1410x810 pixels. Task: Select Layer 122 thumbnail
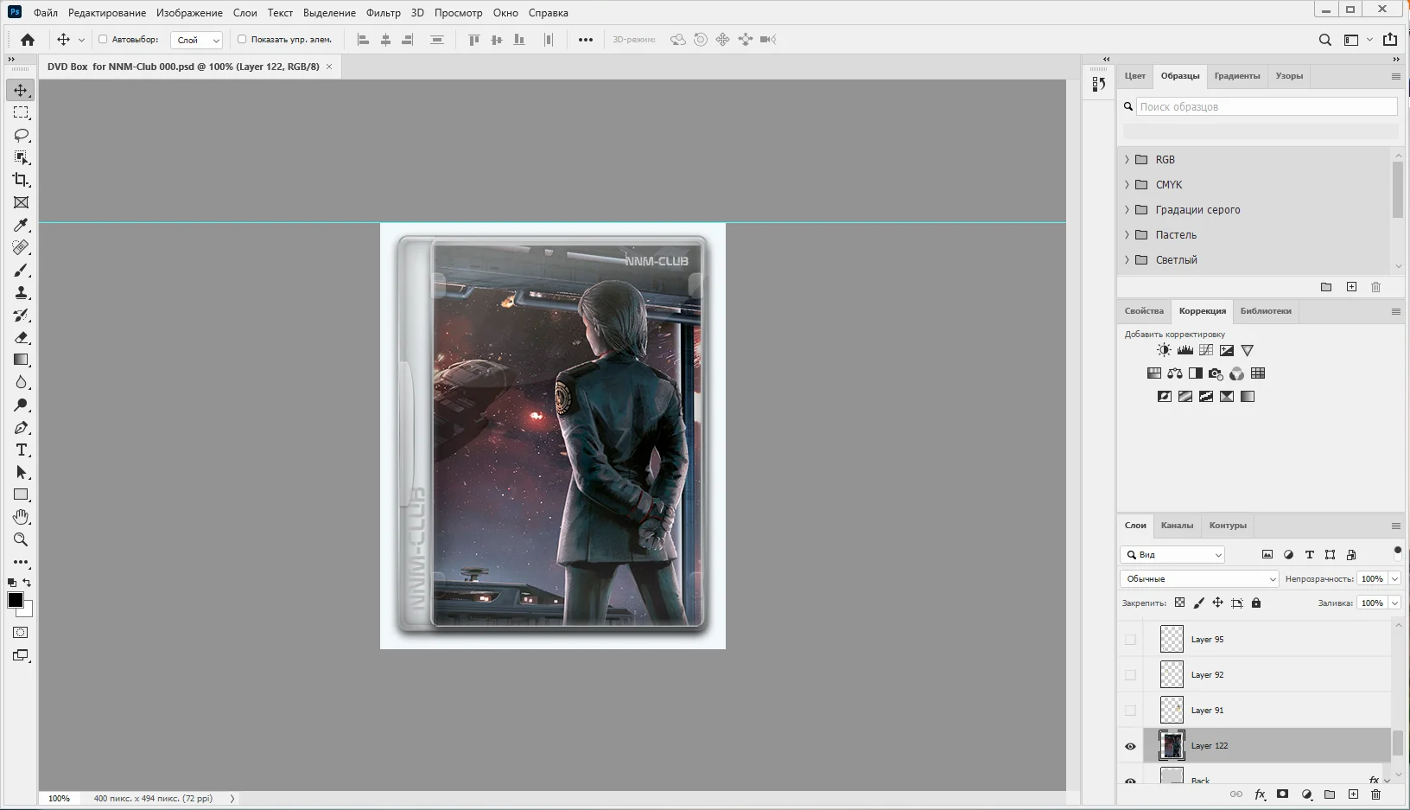coord(1172,745)
